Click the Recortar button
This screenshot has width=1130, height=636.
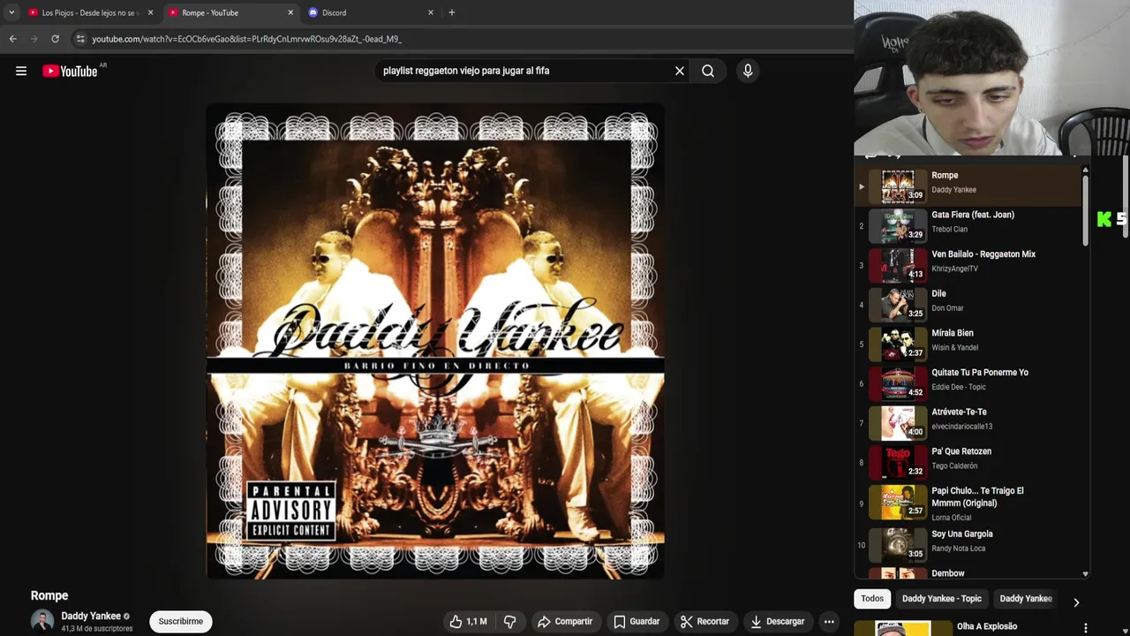(705, 621)
